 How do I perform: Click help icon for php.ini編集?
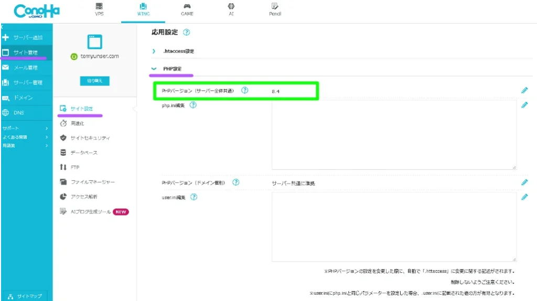pyautogui.click(x=193, y=105)
